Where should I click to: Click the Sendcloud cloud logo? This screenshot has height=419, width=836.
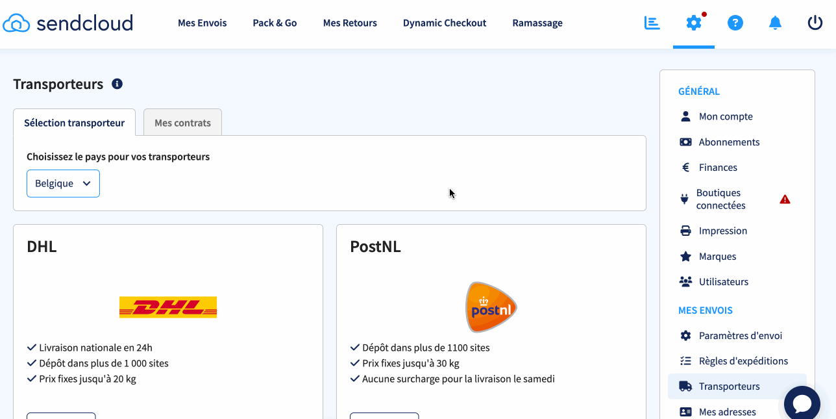pos(16,22)
